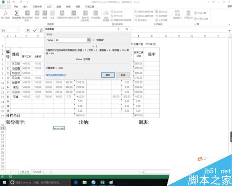Screen dimensions: 232x186
Task: Open the AutoSum dropdown arrow
Action: tap(17, 20)
